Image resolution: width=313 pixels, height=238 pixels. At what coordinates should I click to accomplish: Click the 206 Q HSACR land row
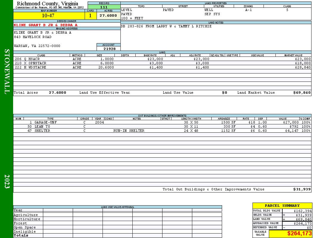(x=162, y=59)
